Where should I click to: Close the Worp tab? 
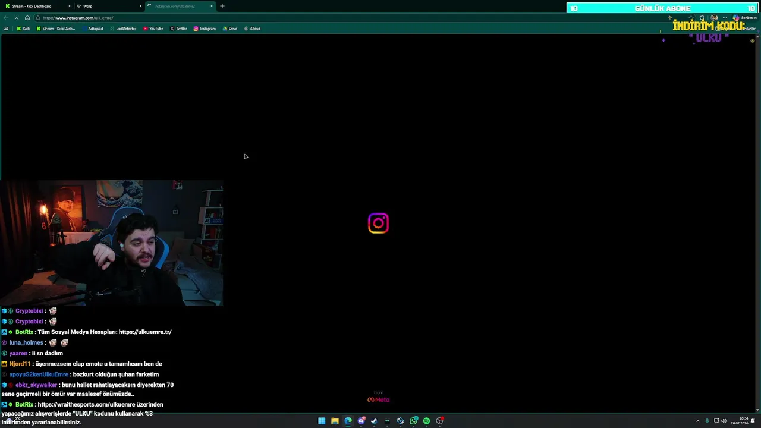click(140, 6)
